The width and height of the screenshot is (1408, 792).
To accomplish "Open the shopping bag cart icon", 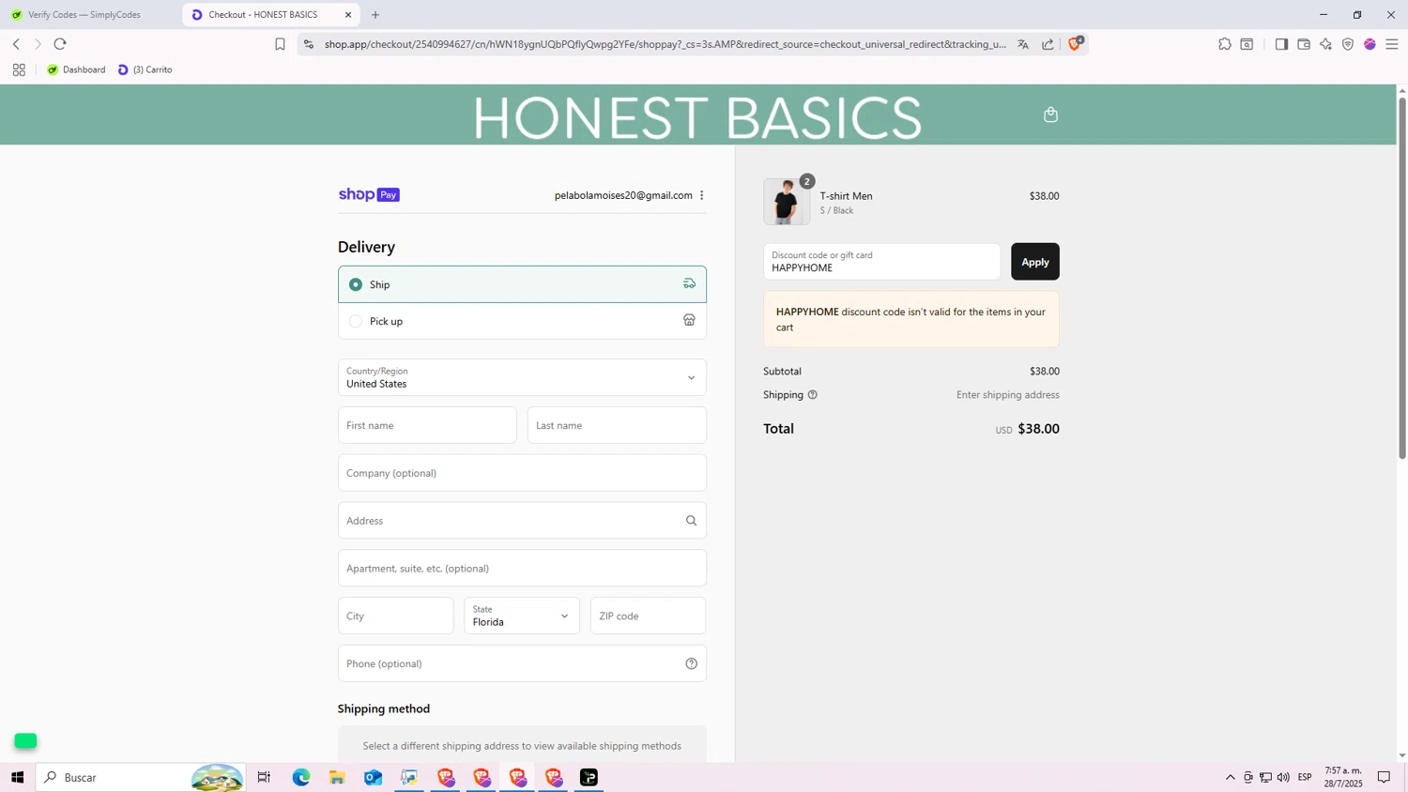I will pos(1050,114).
